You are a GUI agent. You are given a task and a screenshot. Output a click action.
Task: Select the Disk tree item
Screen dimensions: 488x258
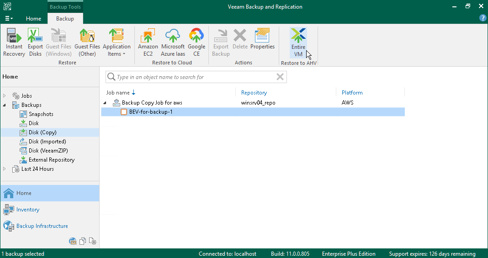(34, 123)
